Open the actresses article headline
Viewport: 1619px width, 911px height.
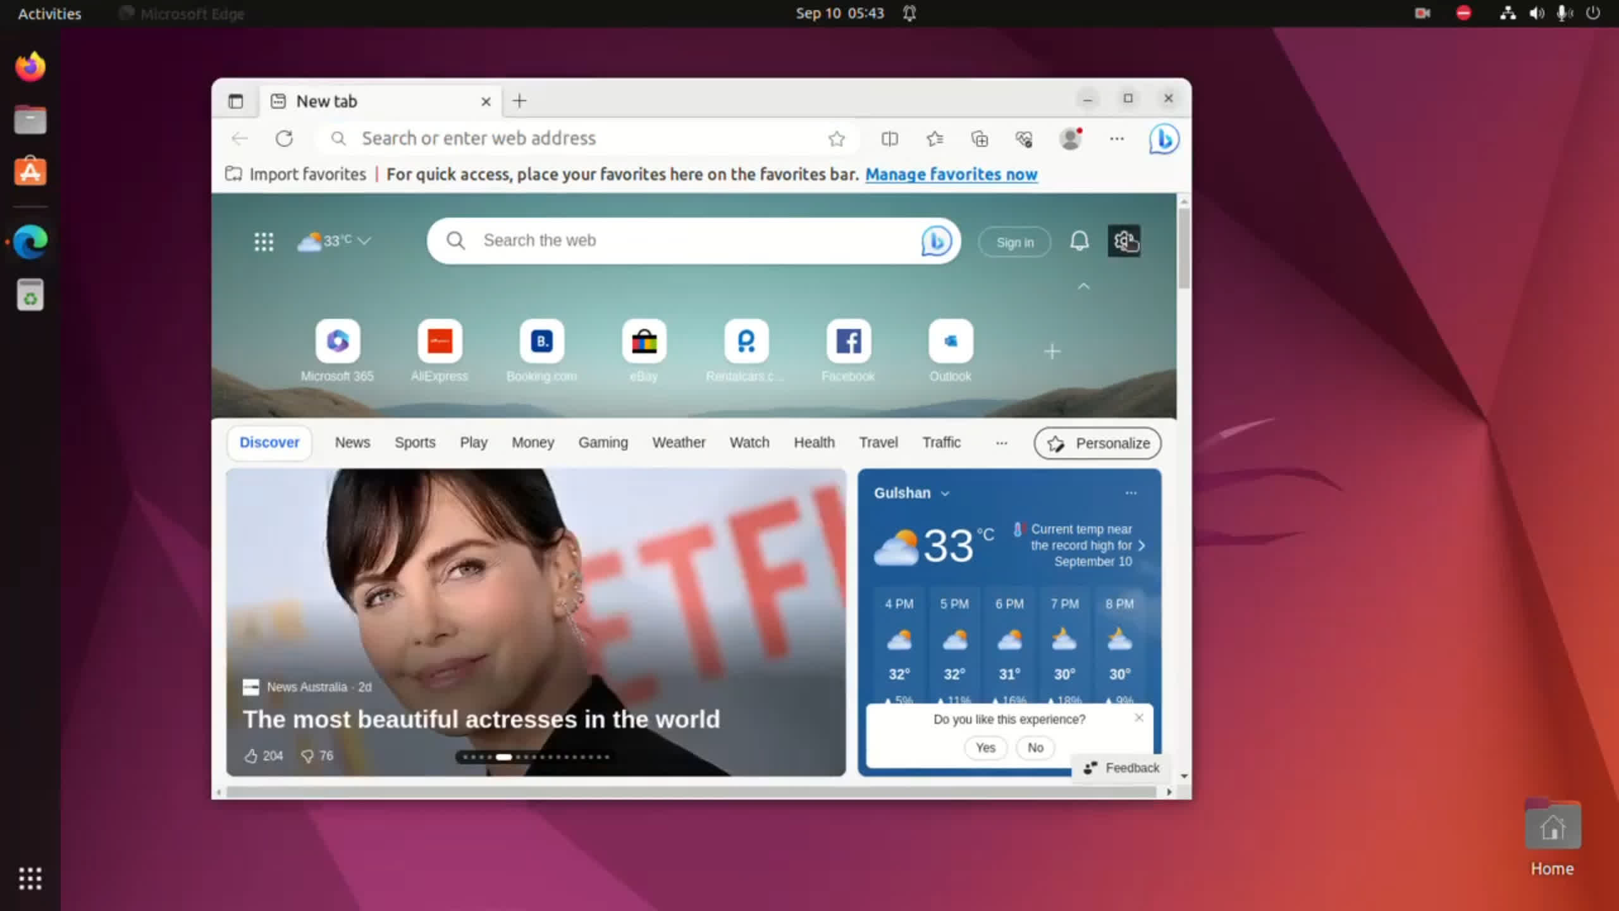point(481,719)
